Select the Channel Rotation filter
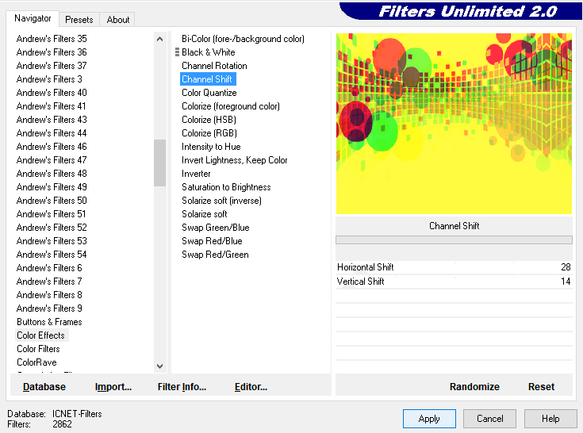583x433 pixels. point(214,66)
